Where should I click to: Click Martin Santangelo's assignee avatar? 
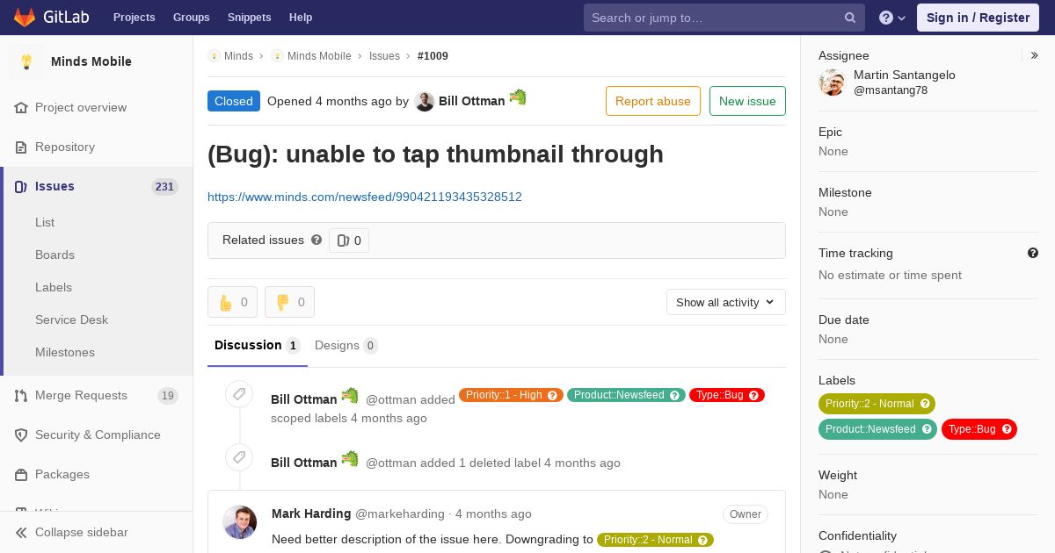[x=832, y=83]
